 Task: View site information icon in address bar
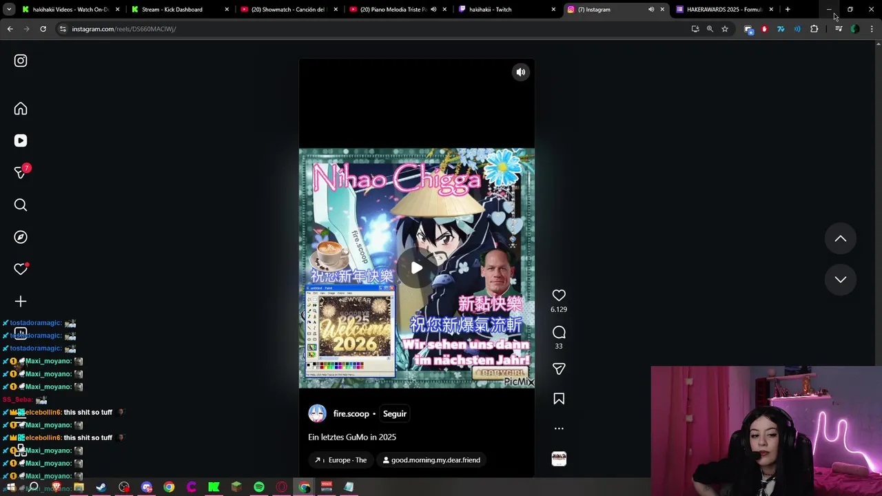63,29
